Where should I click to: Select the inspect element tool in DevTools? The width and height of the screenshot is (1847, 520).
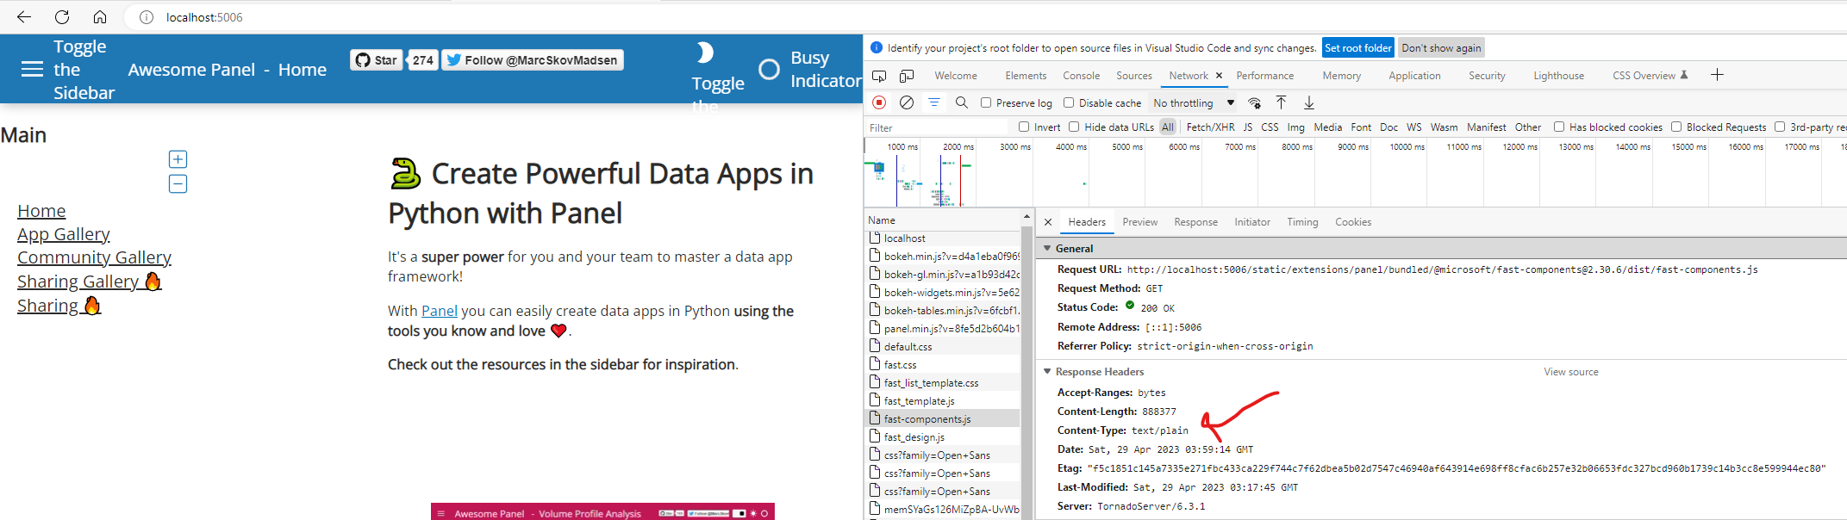point(879,76)
